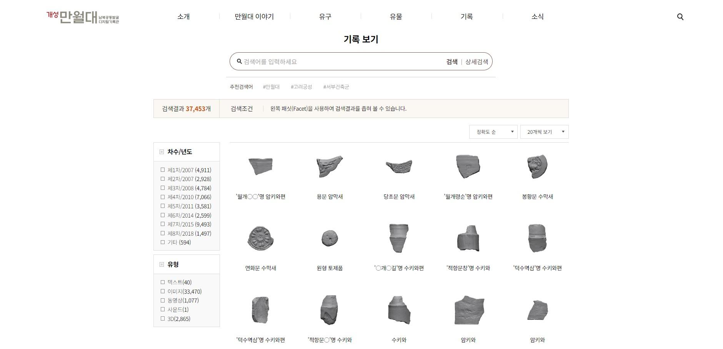
Task: Tick the 3D type checkbox
Action: (x=163, y=319)
